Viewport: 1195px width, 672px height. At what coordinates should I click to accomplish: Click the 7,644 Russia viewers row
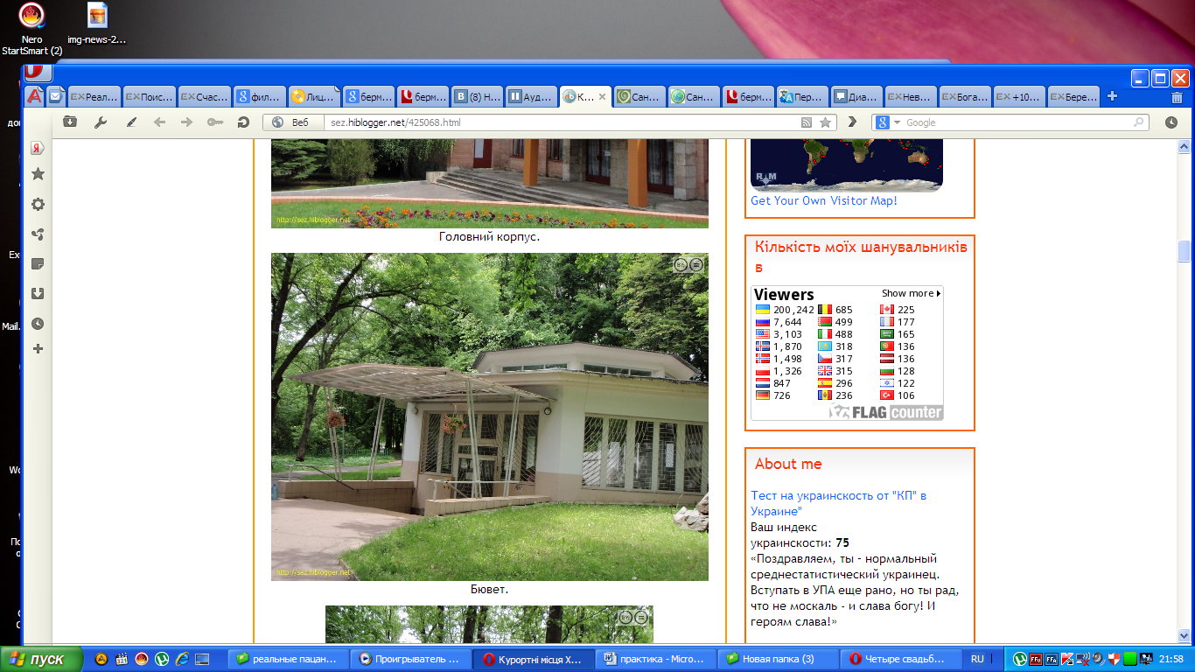[778, 322]
